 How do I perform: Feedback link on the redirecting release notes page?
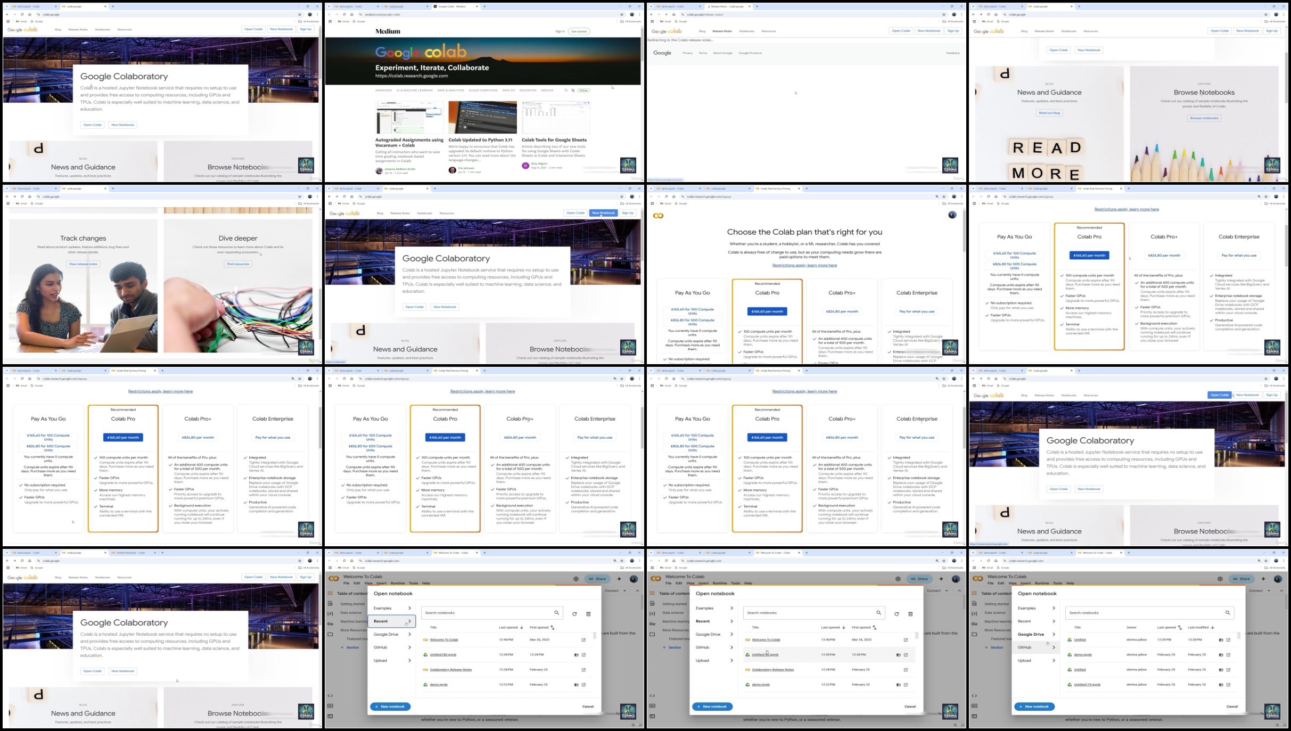[953, 53]
